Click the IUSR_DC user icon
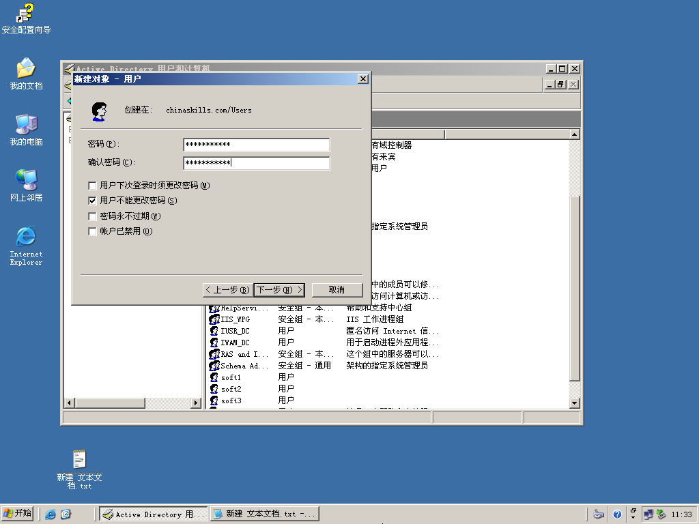699x524 pixels. [214, 331]
